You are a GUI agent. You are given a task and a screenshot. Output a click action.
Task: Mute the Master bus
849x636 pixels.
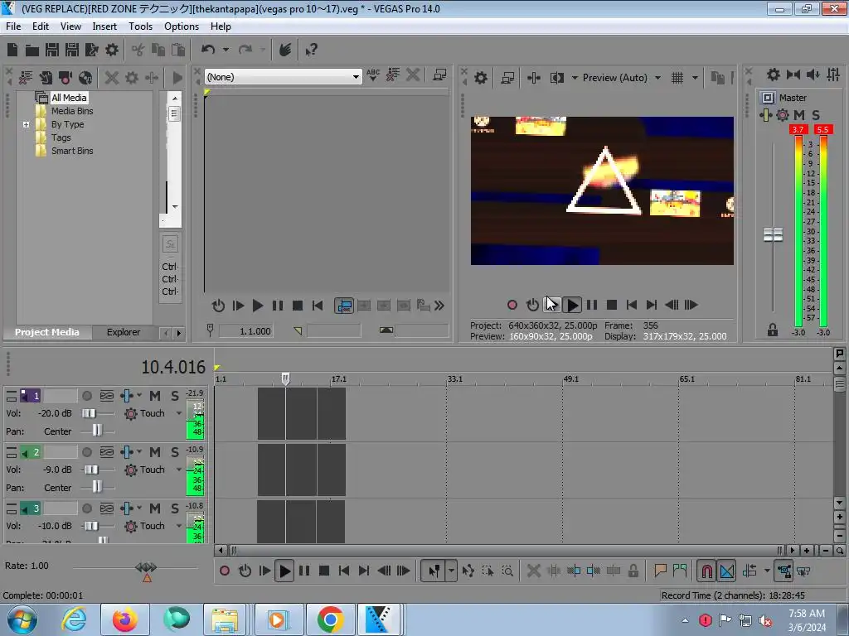(x=798, y=114)
